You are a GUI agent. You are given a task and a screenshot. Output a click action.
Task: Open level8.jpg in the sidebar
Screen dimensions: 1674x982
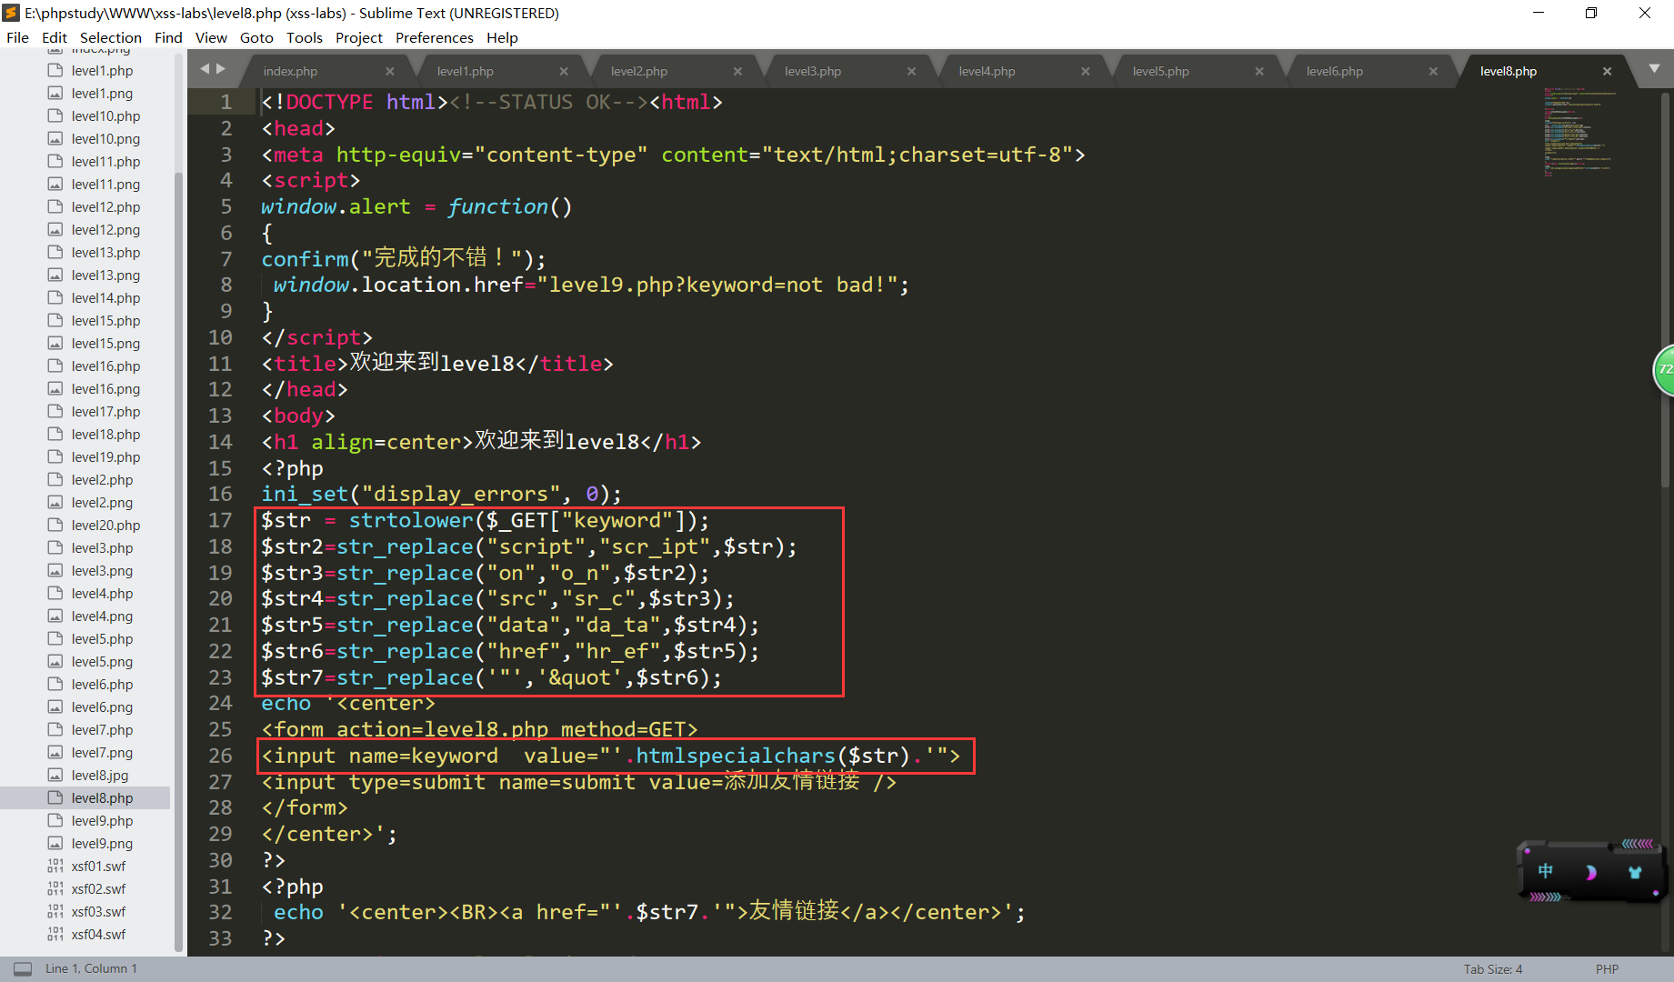100,775
